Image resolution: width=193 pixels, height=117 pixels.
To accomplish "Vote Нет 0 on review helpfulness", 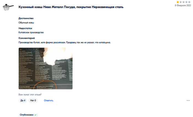I will (33, 101).
